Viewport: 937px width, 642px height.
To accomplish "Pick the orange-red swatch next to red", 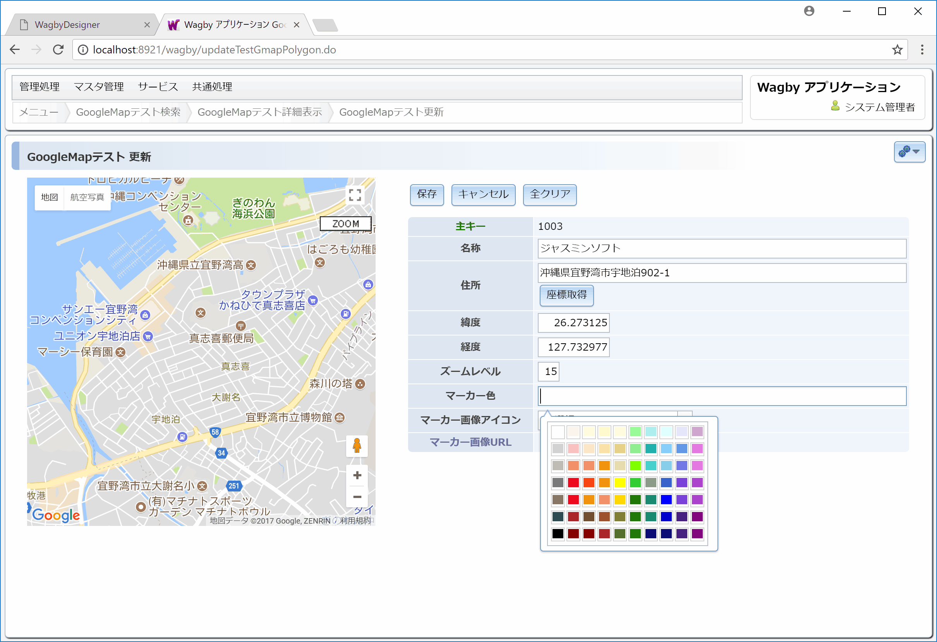I will (589, 483).
